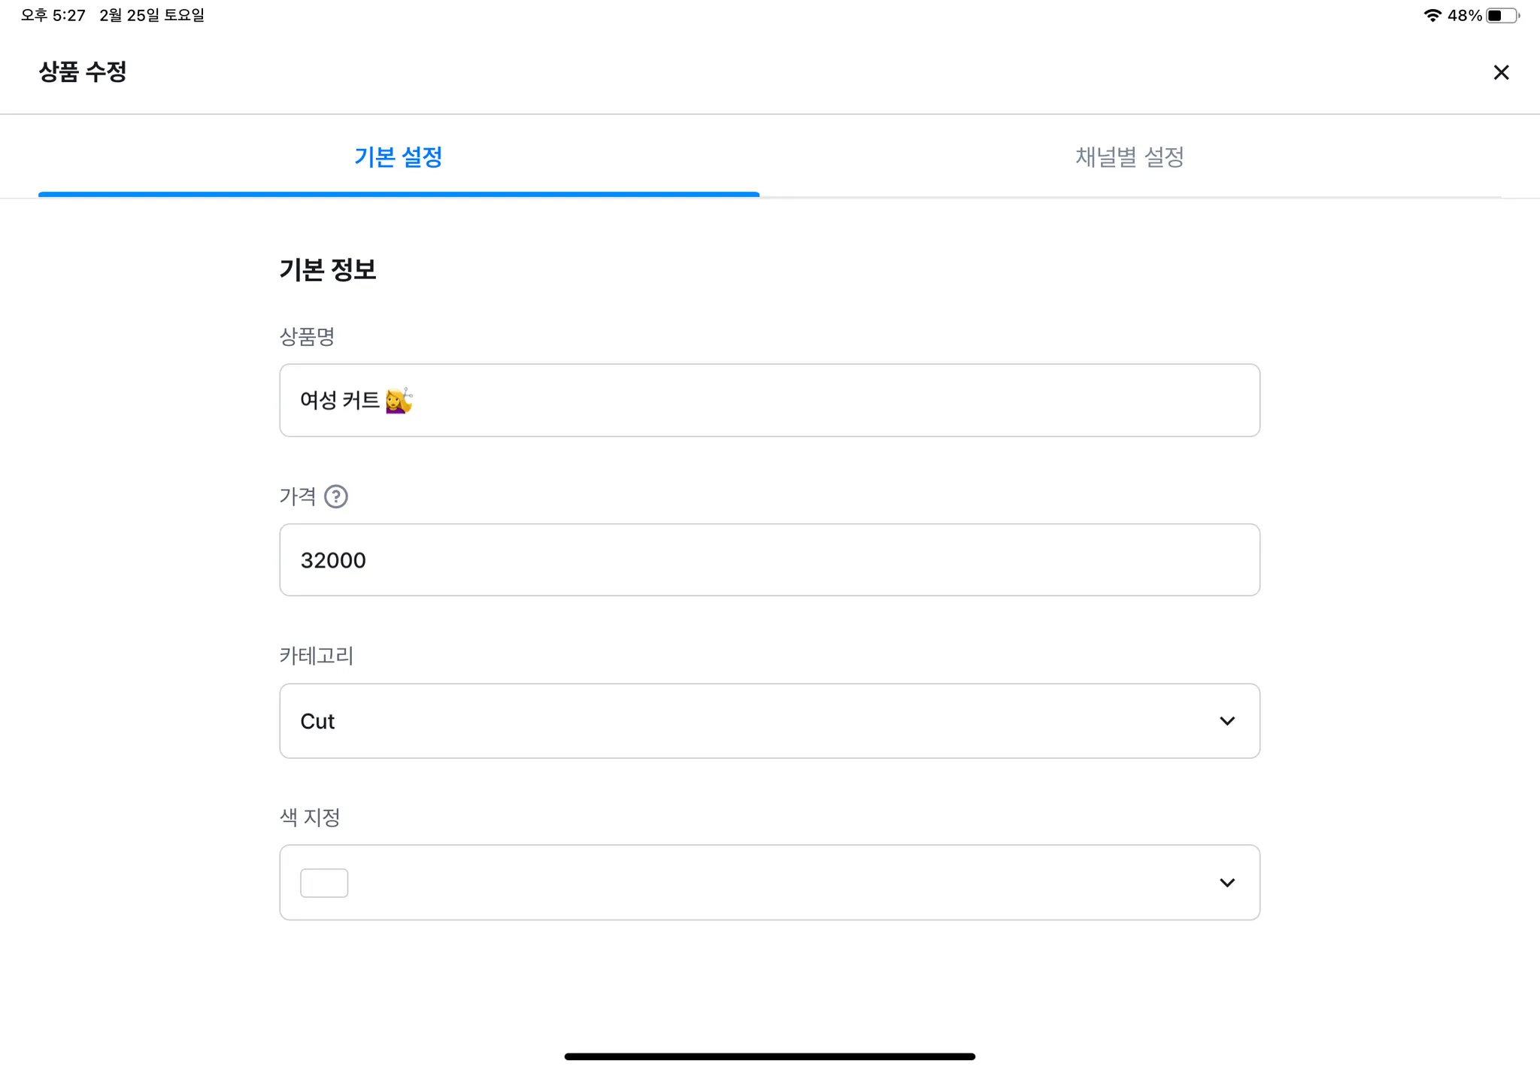This screenshot has width=1540, height=1070.
Task: Check the Wi-Fi status icon
Action: coord(1432,15)
